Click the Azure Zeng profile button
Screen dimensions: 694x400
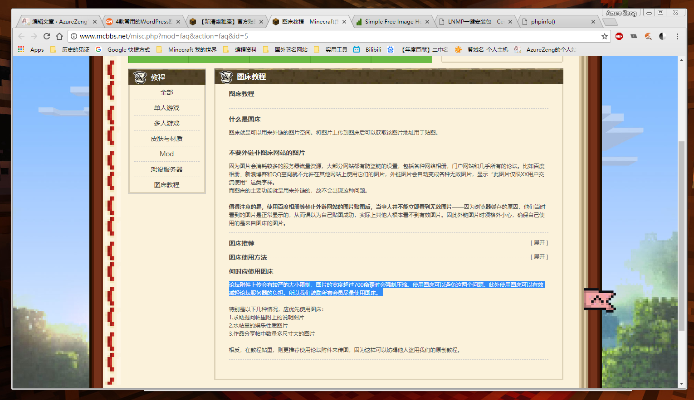coord(621,13)
